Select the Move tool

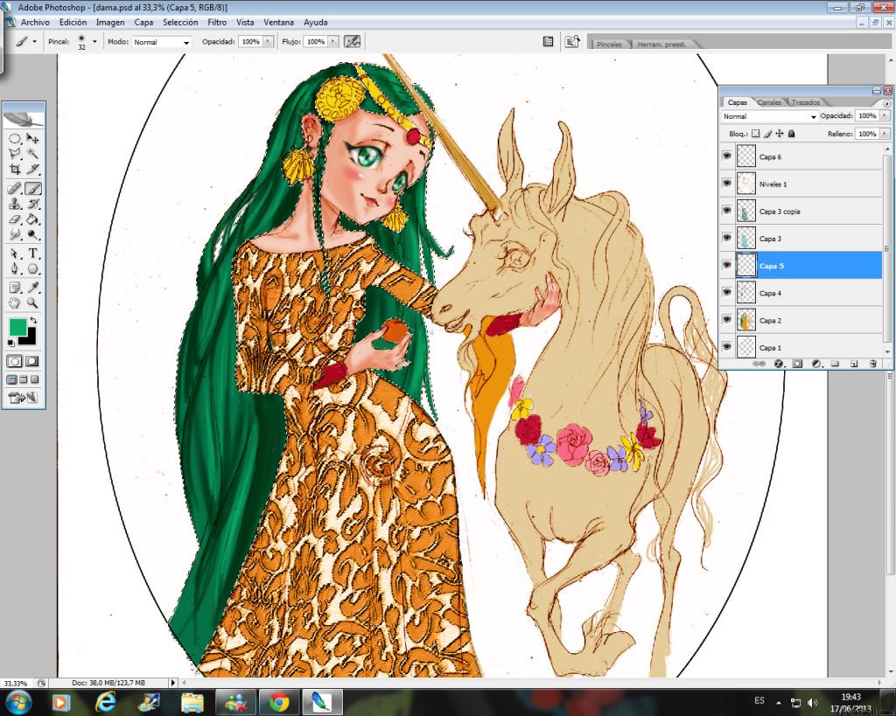(32, 139)
